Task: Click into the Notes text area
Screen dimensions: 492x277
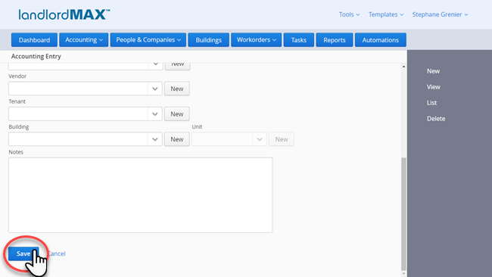Action: click(x=141, y=195)
